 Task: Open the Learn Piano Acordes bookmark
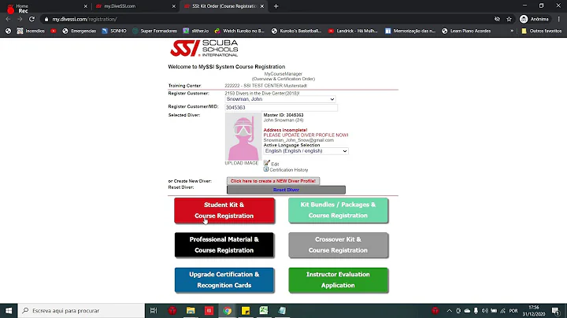click(x=466, y=31)
